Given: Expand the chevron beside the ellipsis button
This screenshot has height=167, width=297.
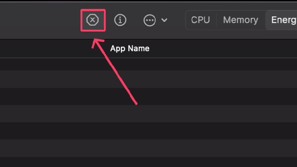Looking at the screenshot, I should tap(164, 20).
